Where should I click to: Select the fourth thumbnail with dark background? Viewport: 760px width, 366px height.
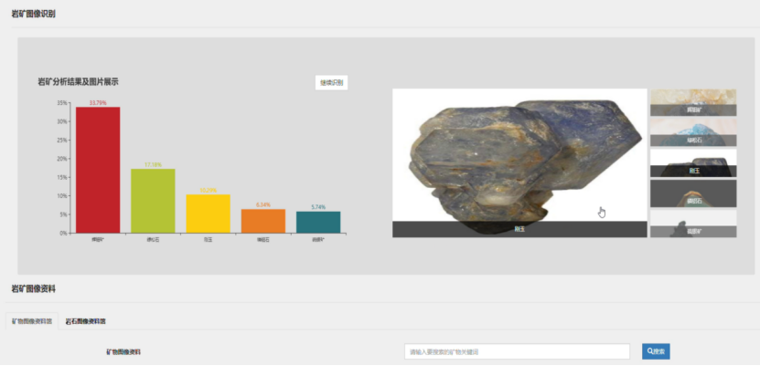692,193
